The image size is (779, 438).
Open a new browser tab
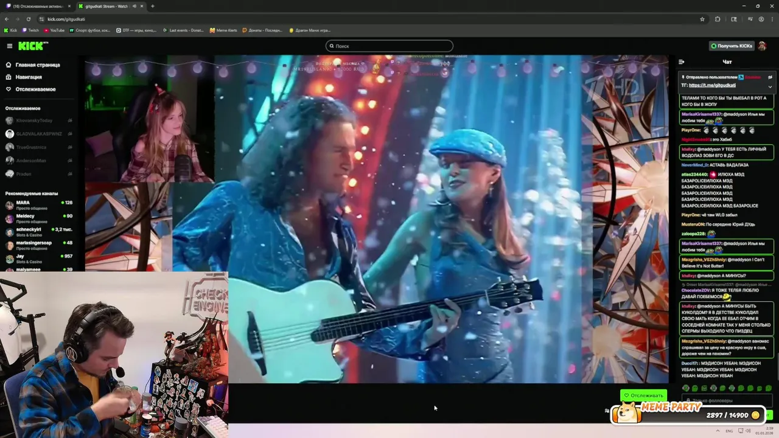(x=152, y=6)
